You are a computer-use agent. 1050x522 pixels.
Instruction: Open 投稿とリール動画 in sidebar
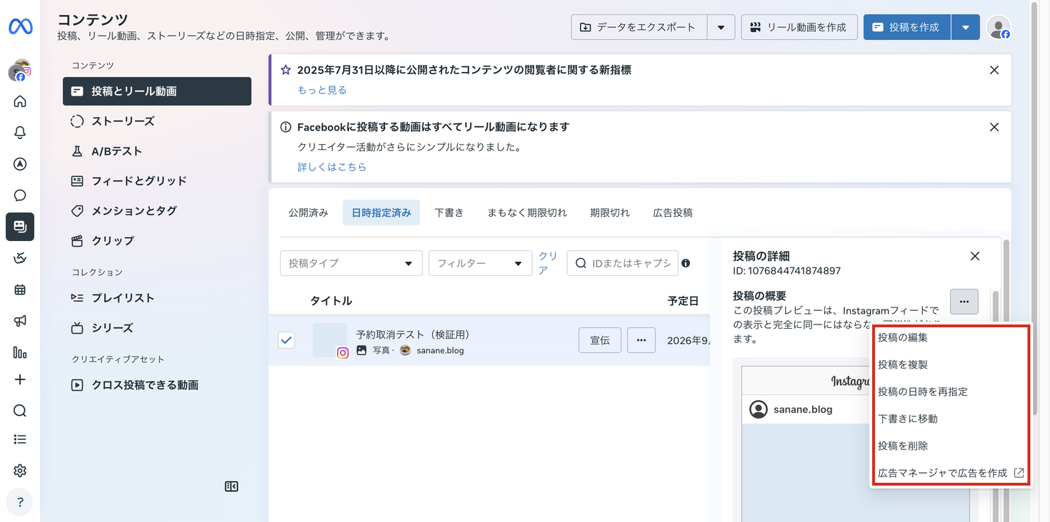[157, 91]
